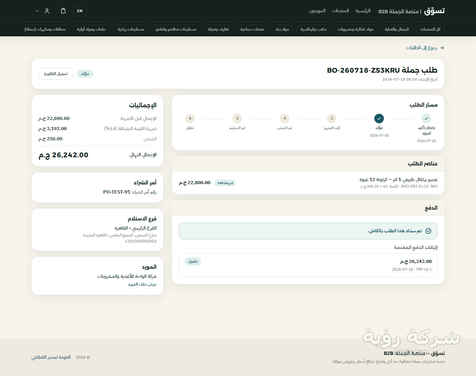The image size is (476, 376).
Task: Click the تسوّق site logo
Action: coord(435,11)
